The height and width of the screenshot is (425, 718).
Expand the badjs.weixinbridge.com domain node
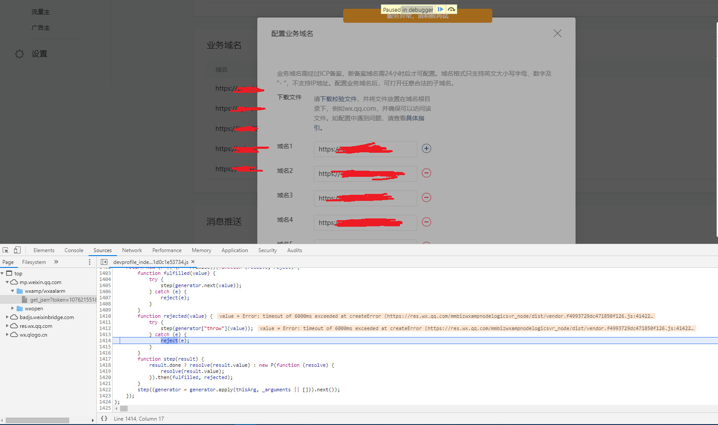coord(7,317)
